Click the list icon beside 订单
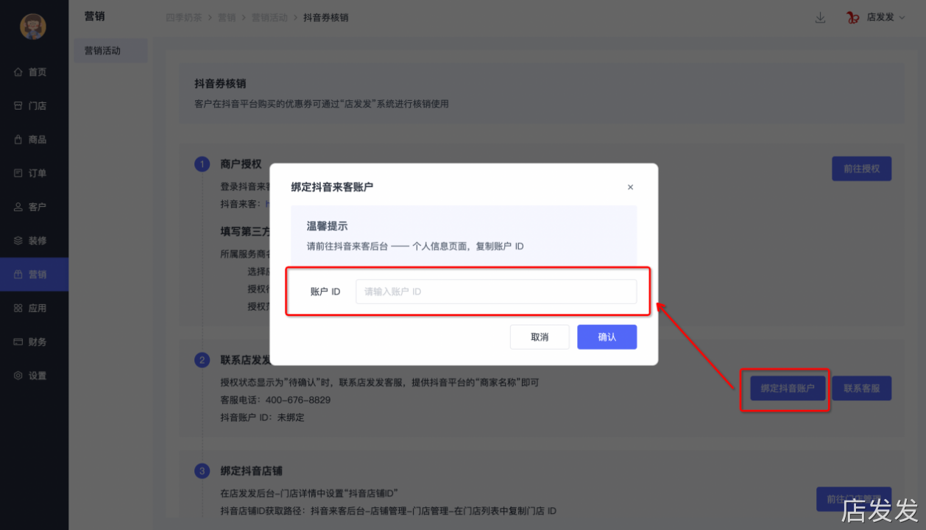Viewport: 926px width, 530px height. pos(18,174)
